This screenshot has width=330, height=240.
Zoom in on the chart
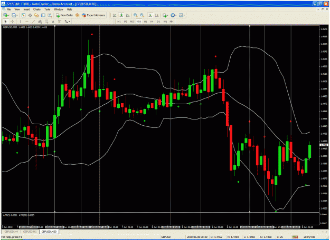[135, 15]
